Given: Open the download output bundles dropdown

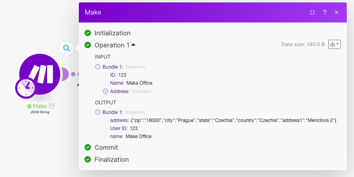Looking at the screenshot, I should tap(334, 45).
